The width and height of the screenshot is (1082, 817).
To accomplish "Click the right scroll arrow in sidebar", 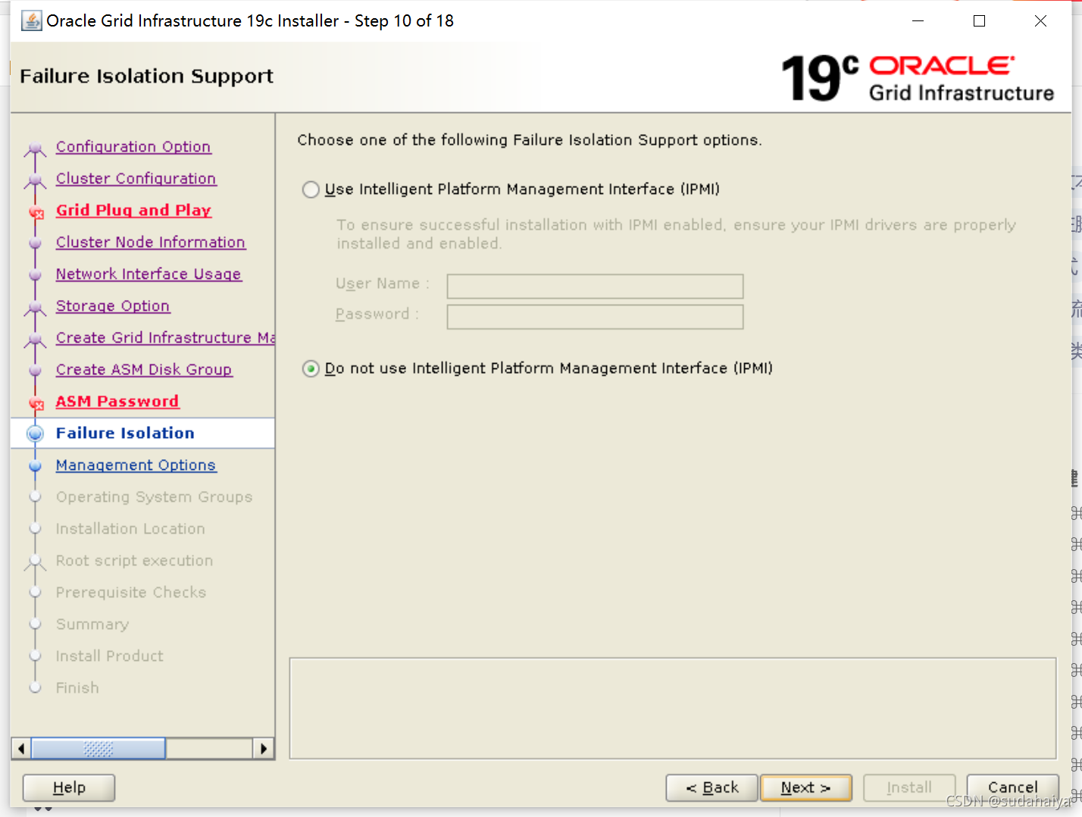I will click(263, 749).
